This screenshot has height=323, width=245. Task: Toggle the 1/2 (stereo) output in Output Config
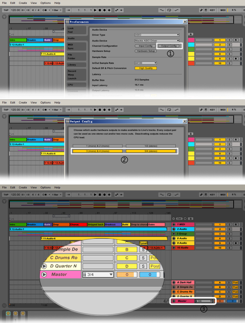click(151, 146)
